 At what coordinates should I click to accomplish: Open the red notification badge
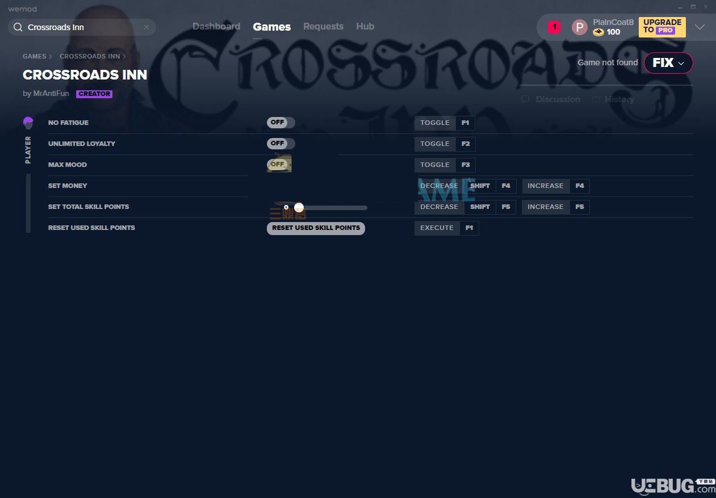click(x=554, y=27)
